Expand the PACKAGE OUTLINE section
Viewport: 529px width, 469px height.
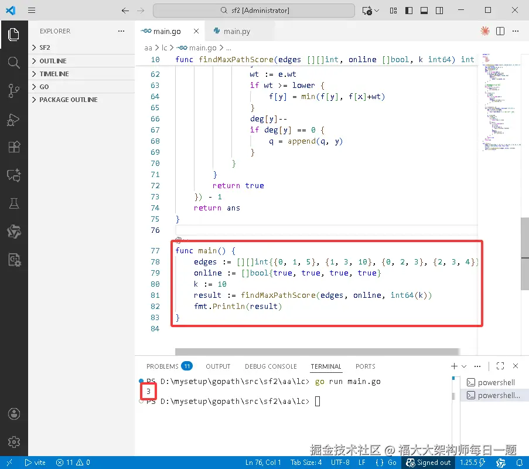click(x=81, y=100)
